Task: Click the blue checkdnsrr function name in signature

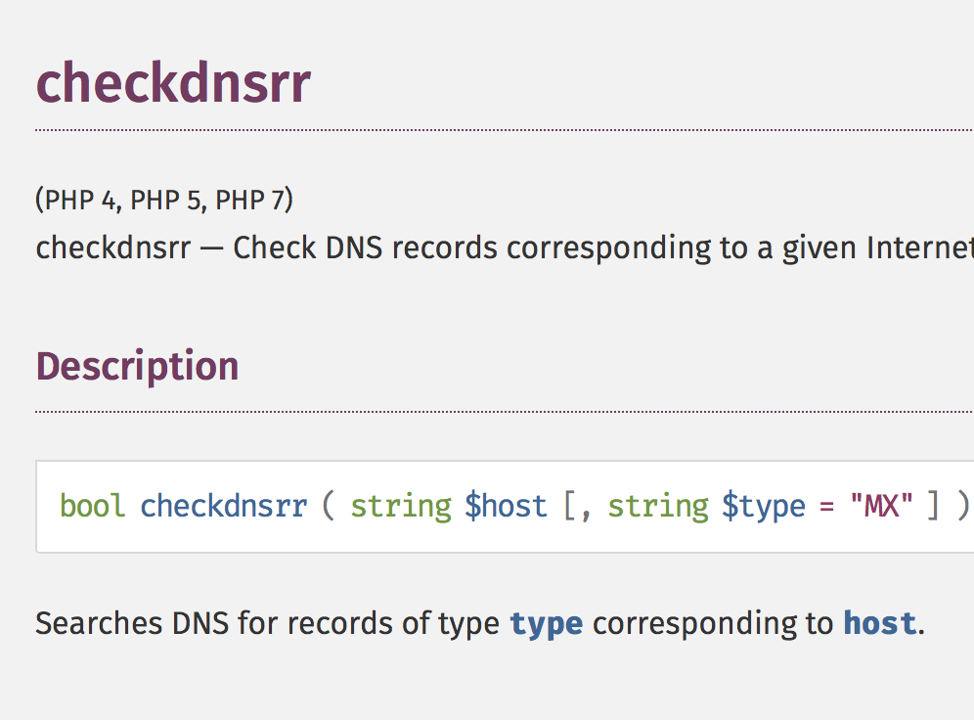Action: pyautogui.click(x=223, y=506)
